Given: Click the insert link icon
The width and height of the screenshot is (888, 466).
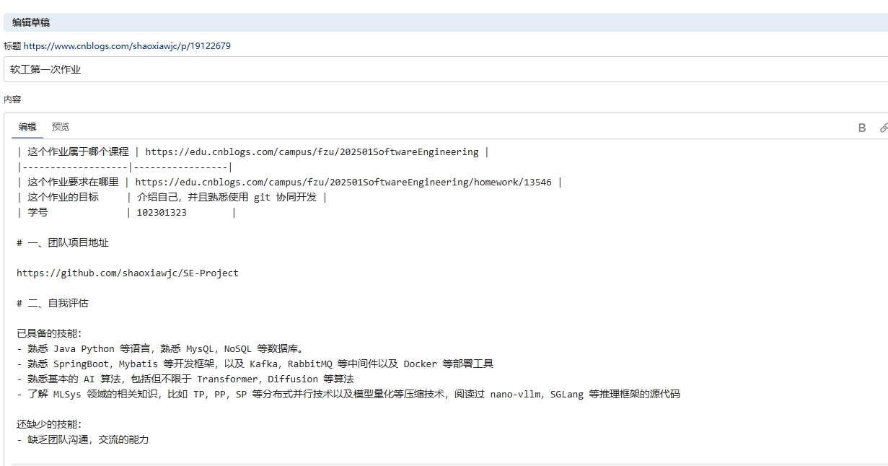Looking at the screenshot, I should click(884, 128).
